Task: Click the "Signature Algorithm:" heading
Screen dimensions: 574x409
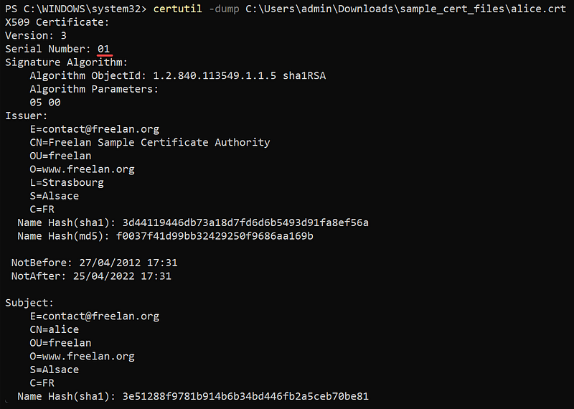Action: (66, 62)
